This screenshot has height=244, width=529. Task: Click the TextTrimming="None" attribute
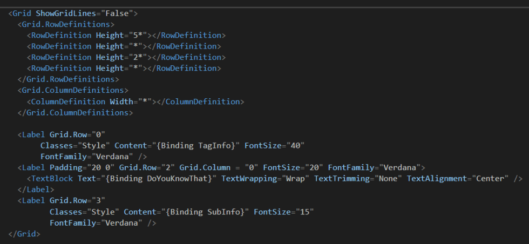358,179
